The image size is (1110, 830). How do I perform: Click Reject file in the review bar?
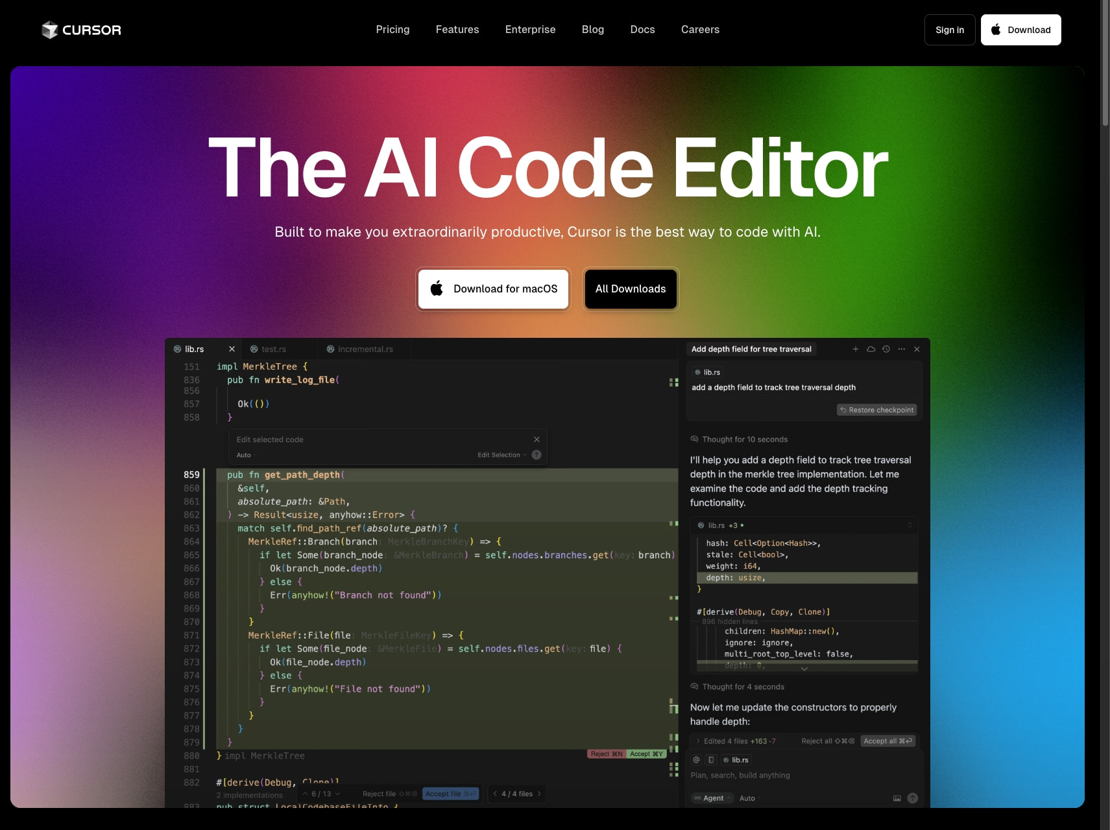390,794
